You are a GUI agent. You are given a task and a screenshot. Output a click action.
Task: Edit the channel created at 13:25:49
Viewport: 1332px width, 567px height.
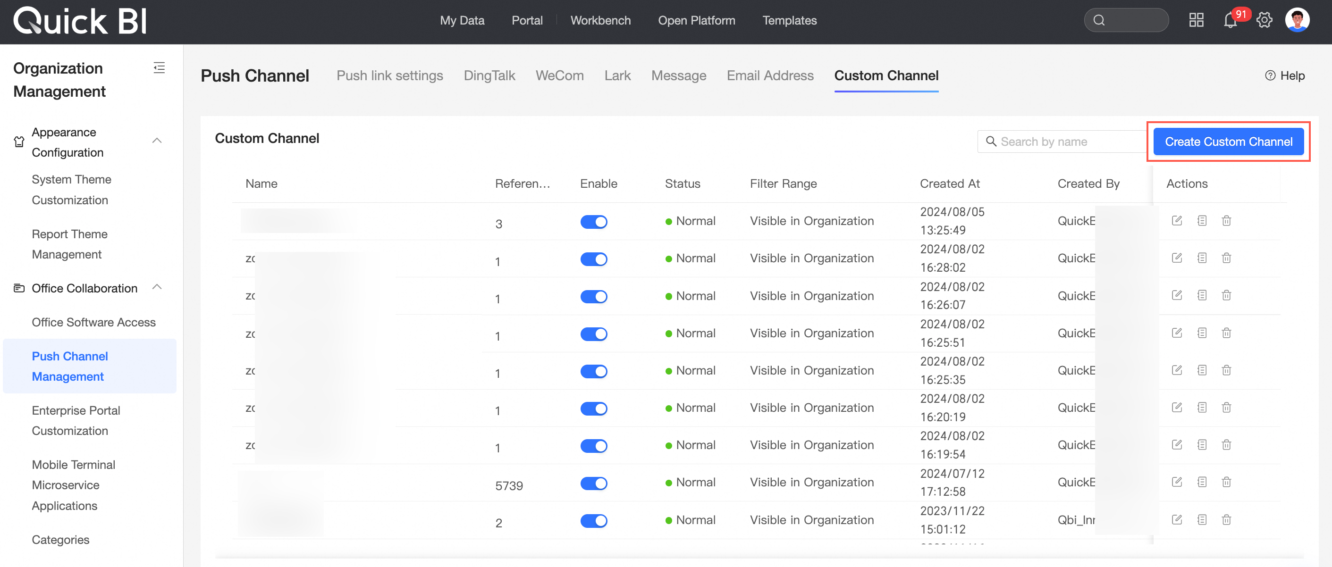[x=1176, y=221]
